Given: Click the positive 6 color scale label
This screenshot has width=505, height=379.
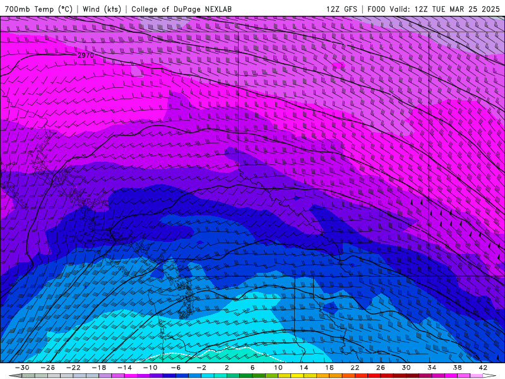Looking at the screenshot, I should 252,368.
